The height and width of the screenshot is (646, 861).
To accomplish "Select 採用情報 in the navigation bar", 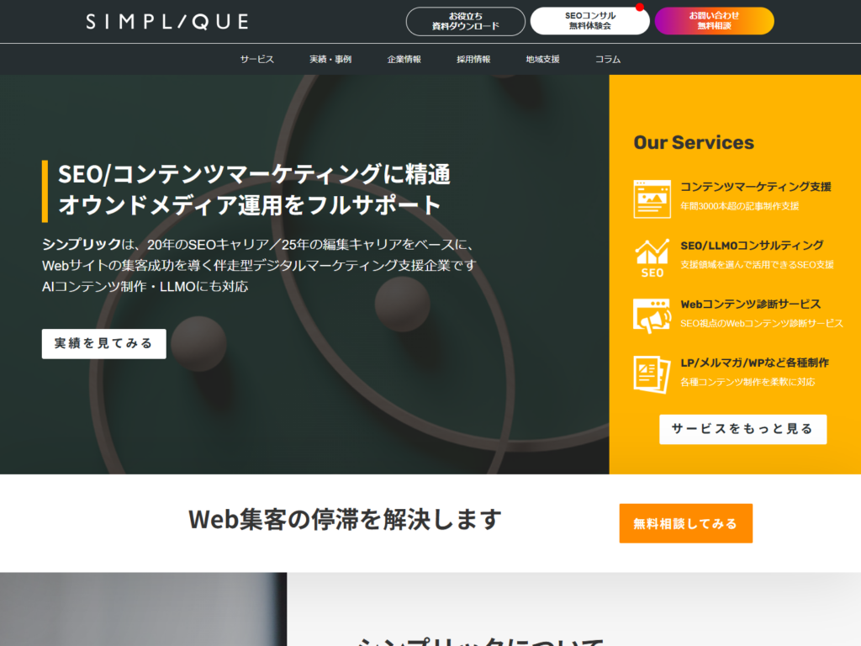I will [473, 59].
